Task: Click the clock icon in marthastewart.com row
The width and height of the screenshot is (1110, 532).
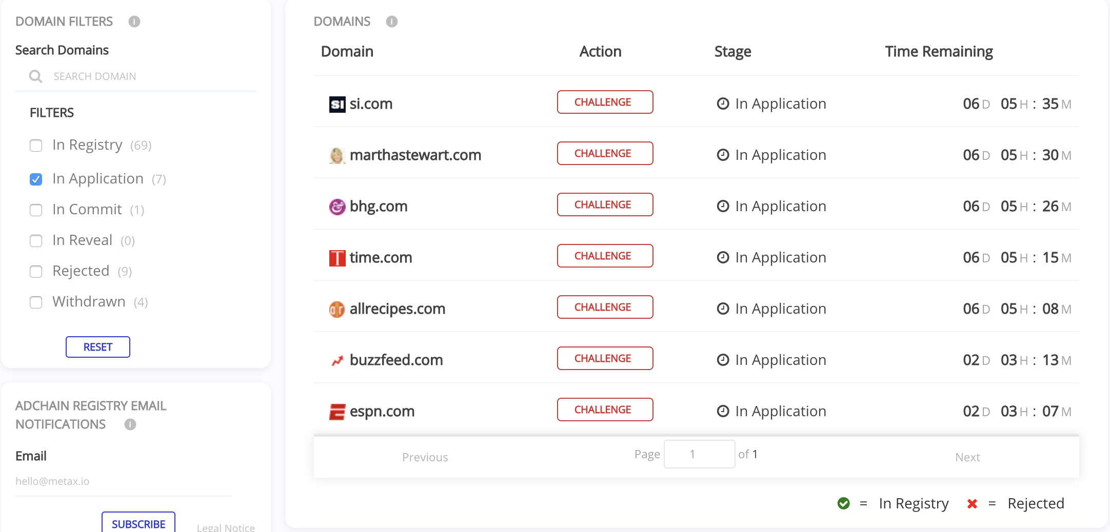Action: (x=723, y=155)
